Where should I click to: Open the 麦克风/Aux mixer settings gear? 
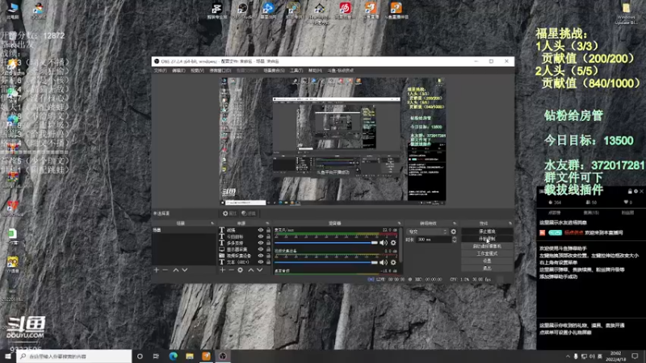pyautogui.click(x=393, y=243)
